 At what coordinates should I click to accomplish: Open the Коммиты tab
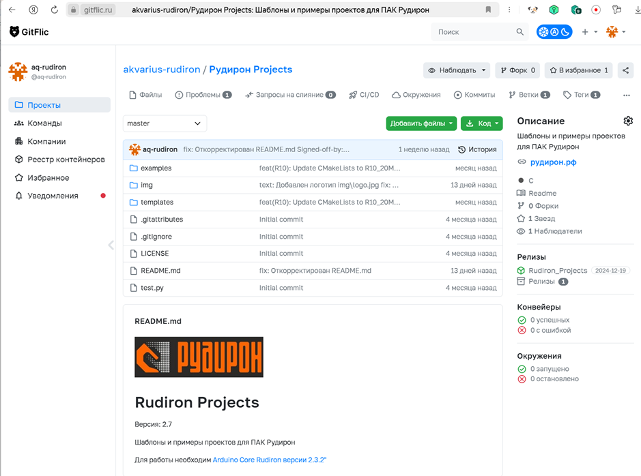[474, 95]
